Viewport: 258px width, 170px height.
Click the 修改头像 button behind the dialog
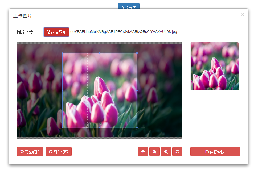(x=129, y=6)
